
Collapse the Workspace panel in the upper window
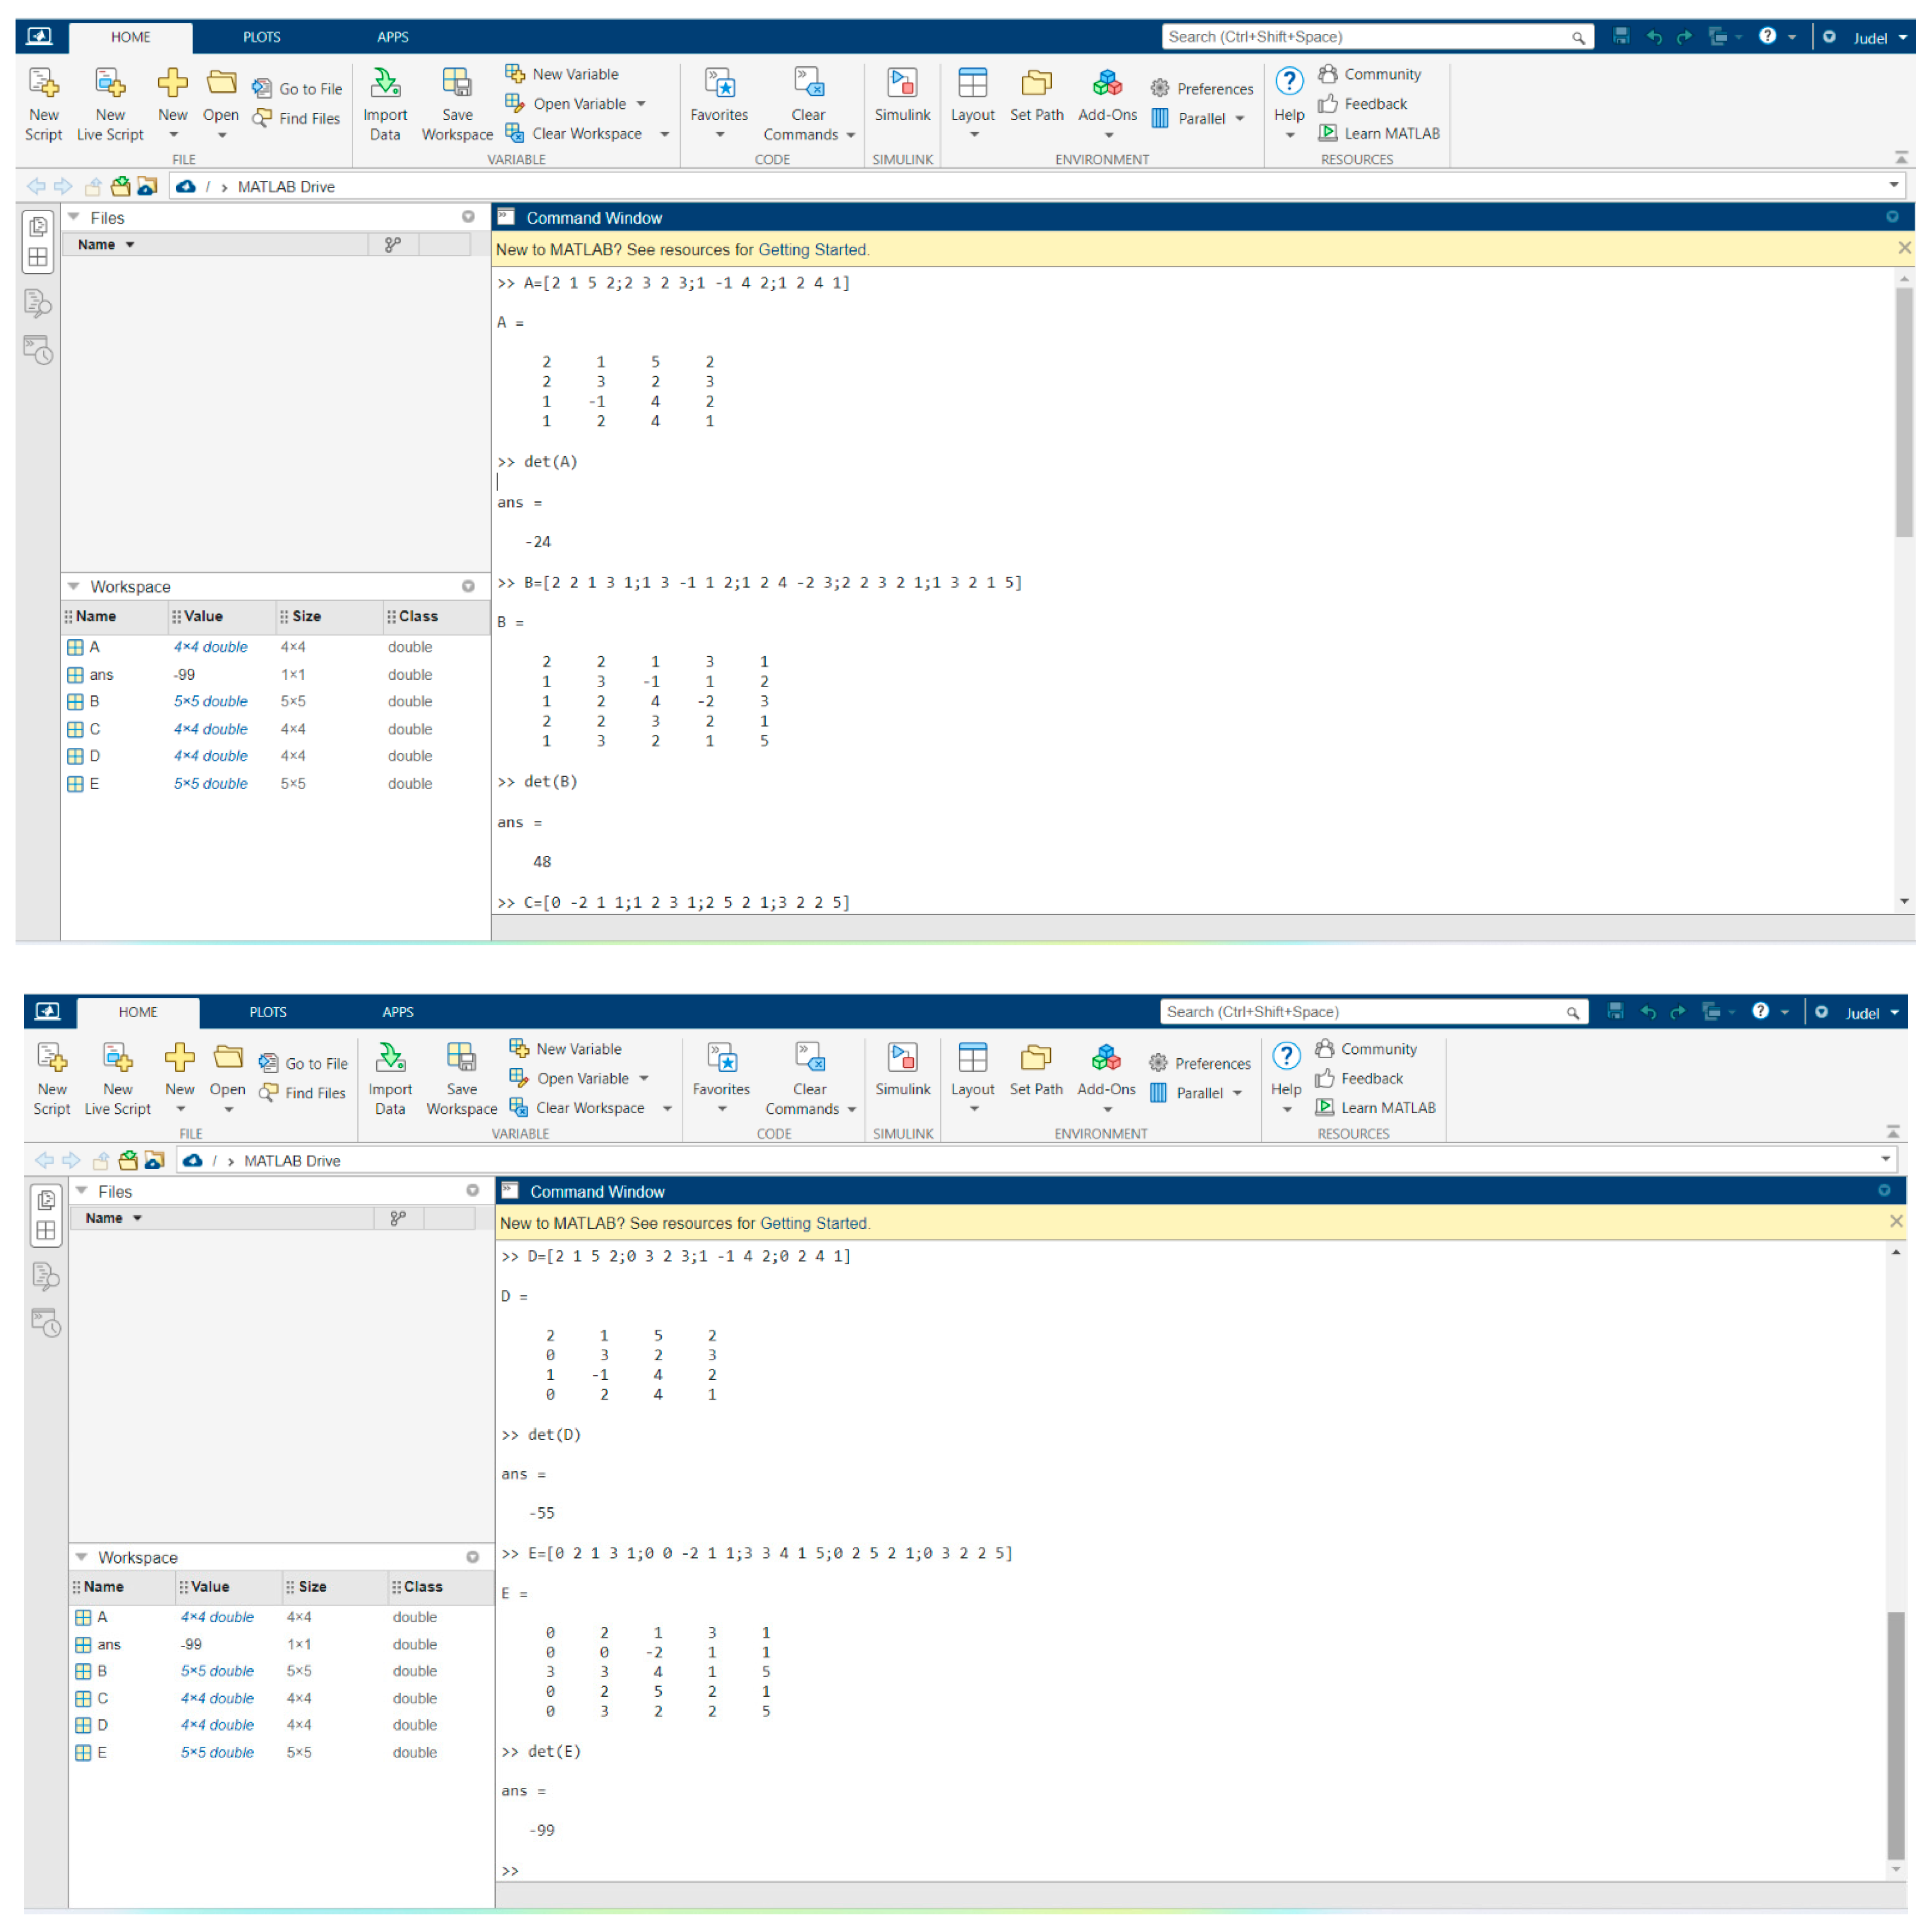[x=73, y=586]
